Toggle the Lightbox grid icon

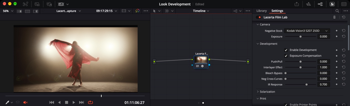pos(344,4)
